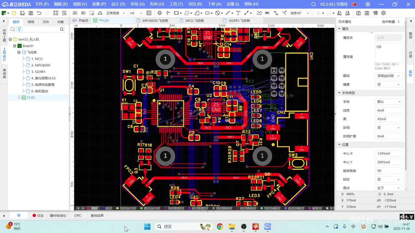Open the 布线 (U) menu
The height and width of the screenshot is (233, 415).
[x=137, y=4]
